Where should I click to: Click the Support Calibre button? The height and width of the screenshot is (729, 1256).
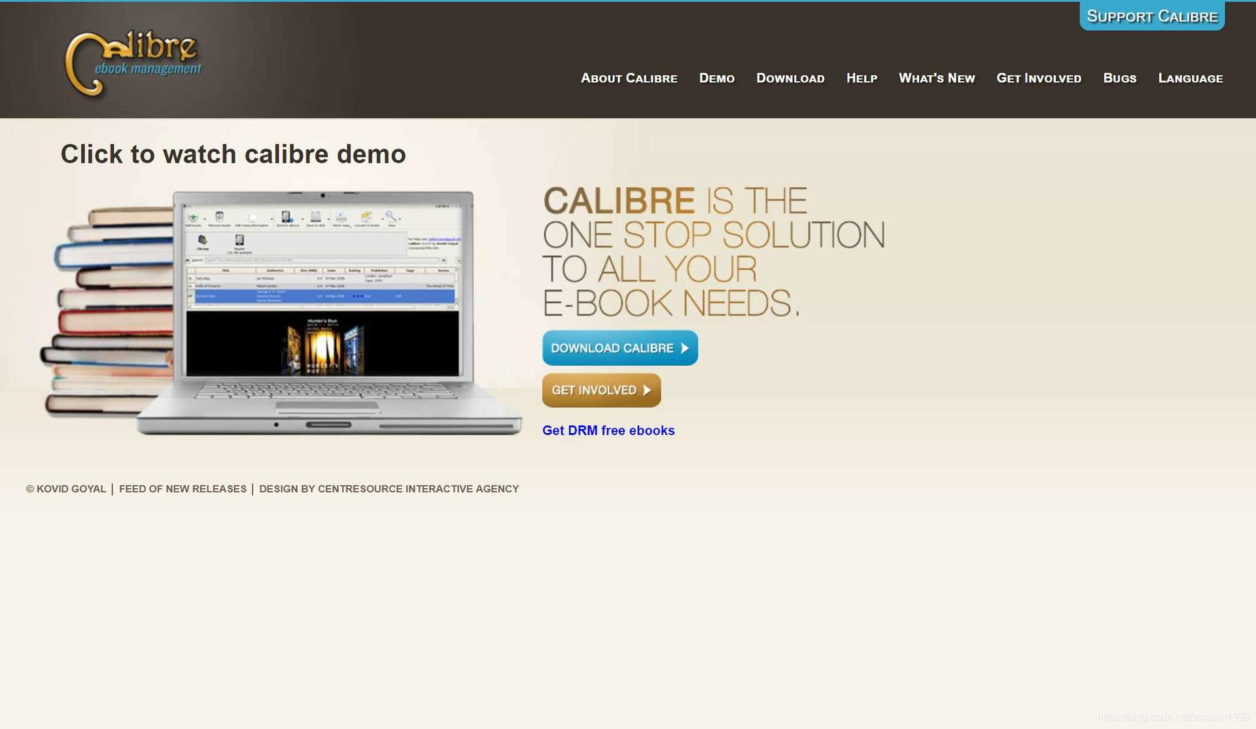coord(1152,16)
